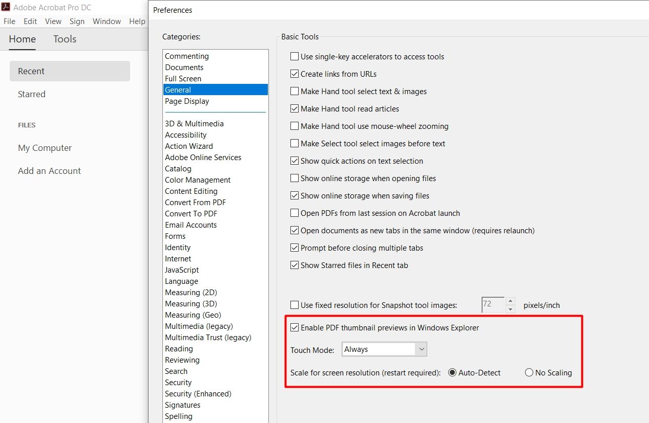This screenshot has height=423, width=649.
Task: Select Catalog category
Action: point(216,169)
